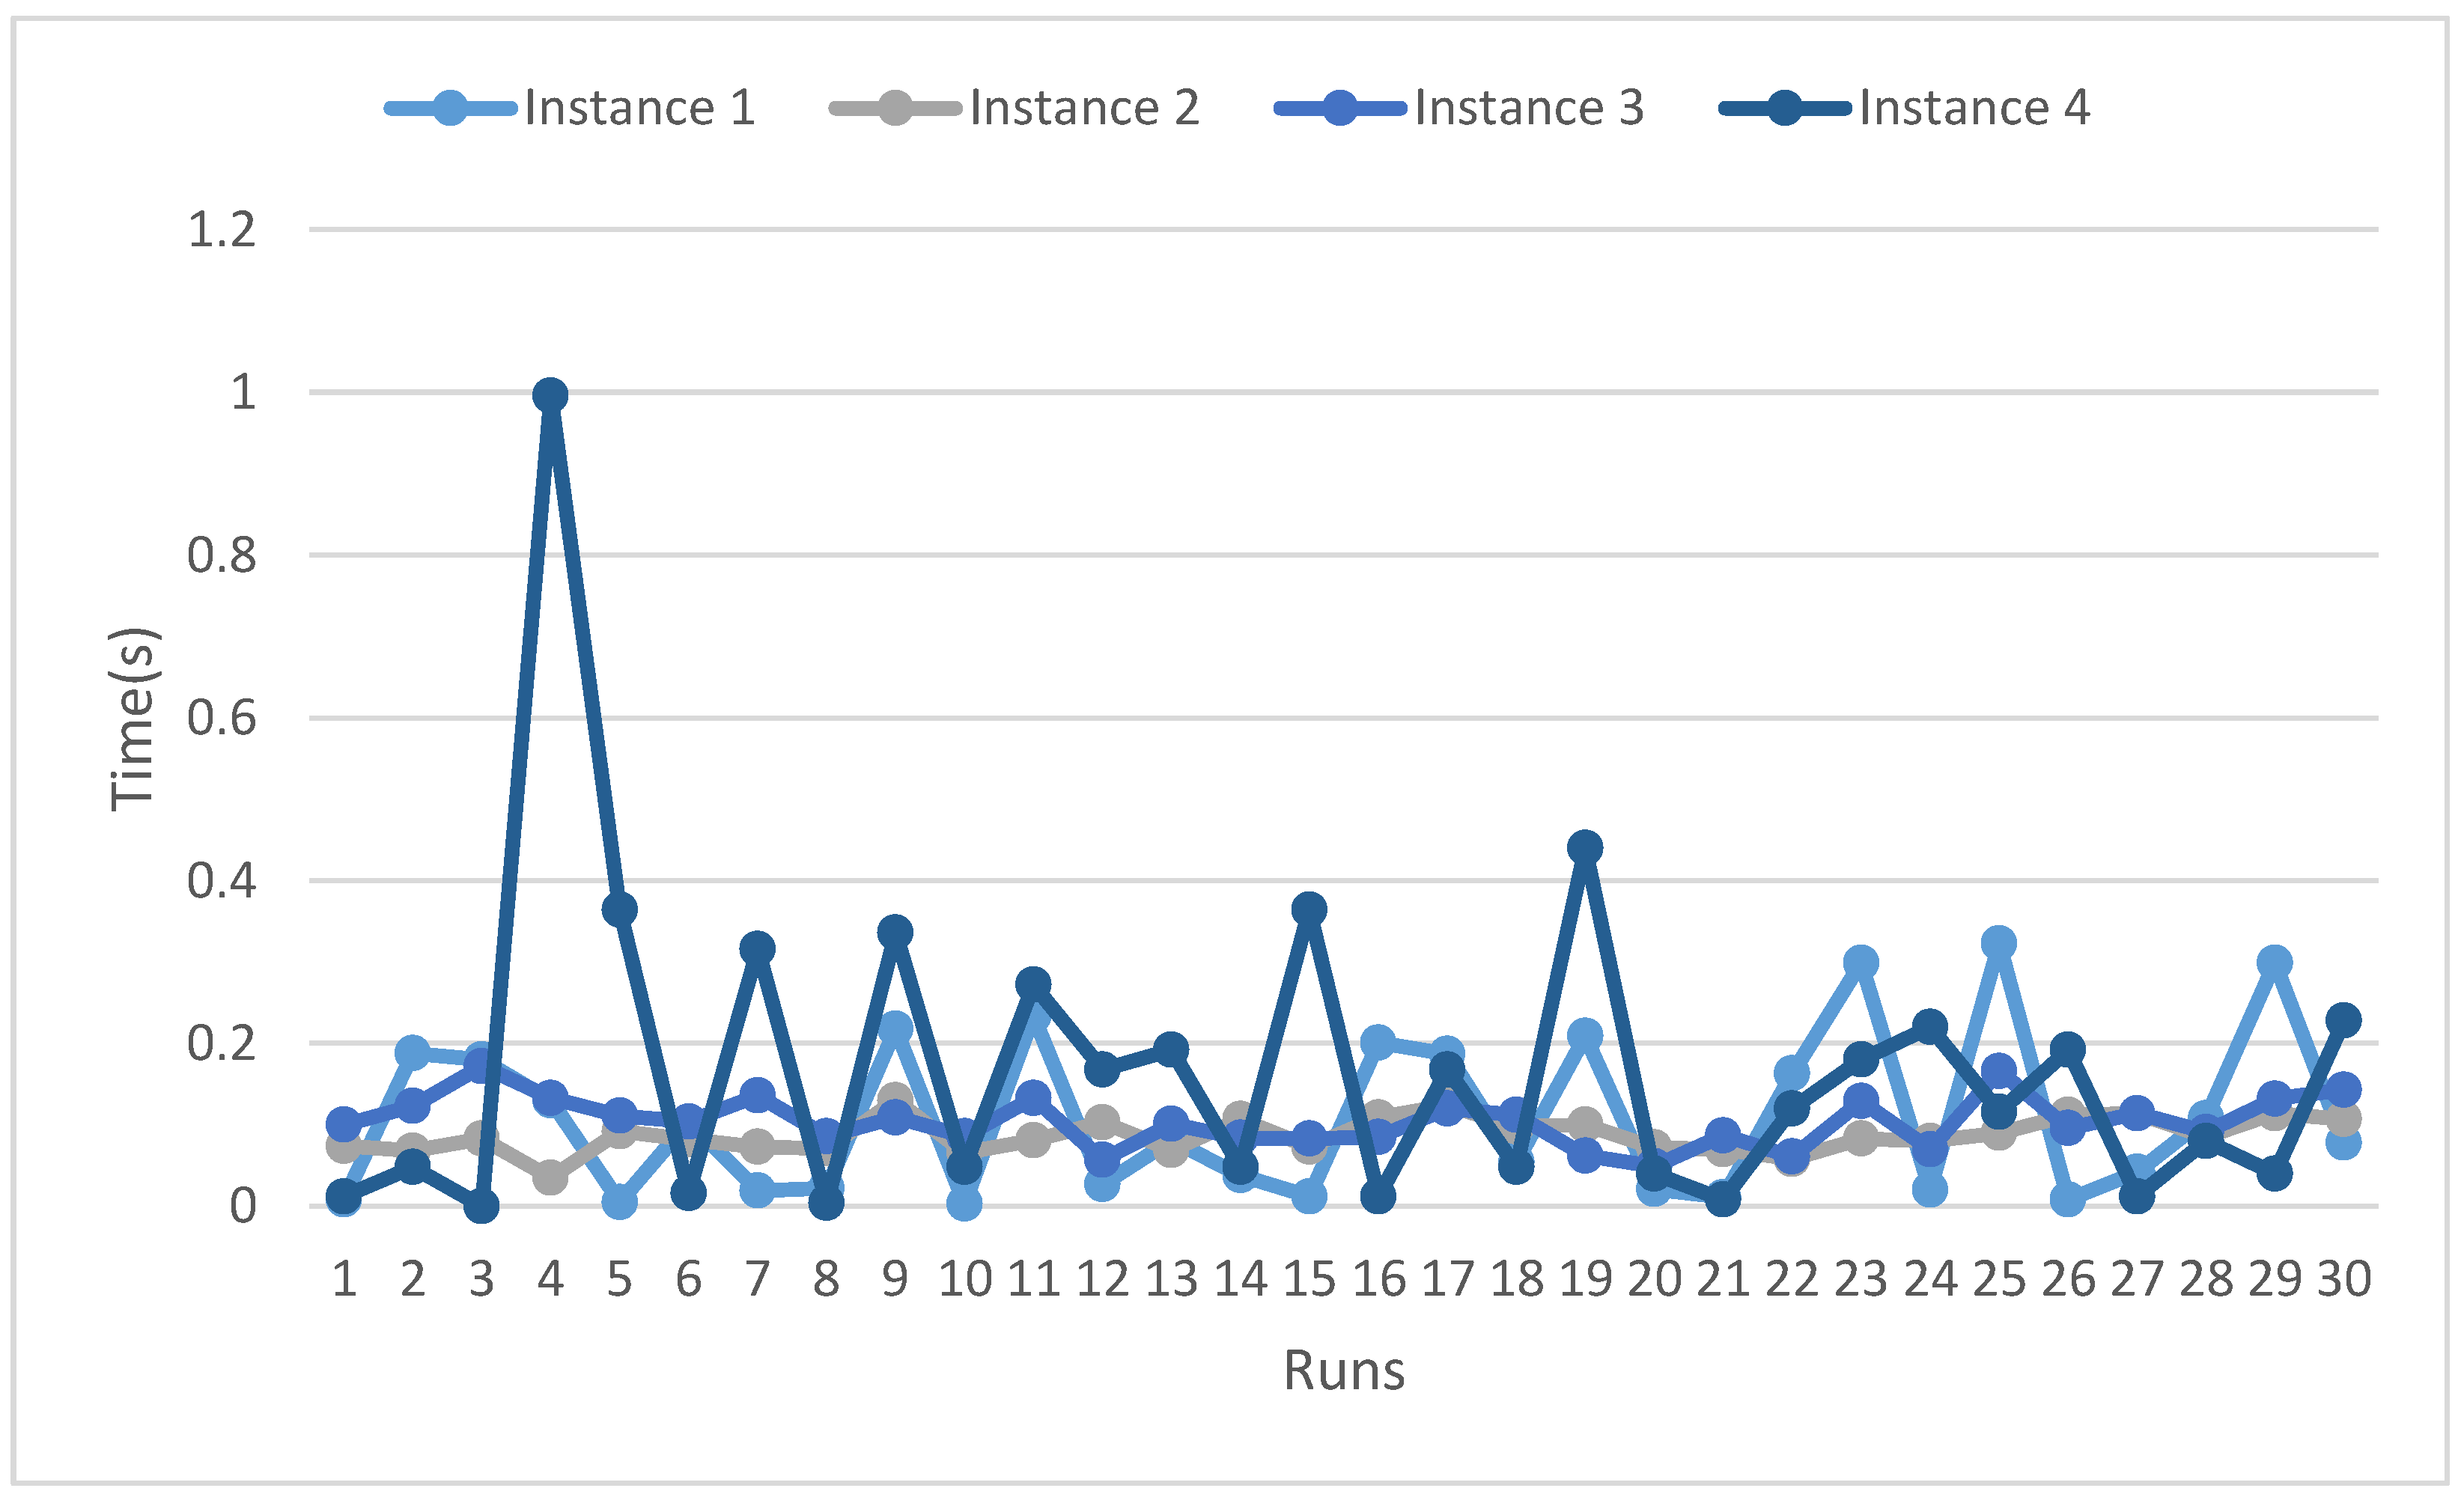Click the Instance 4 legend marker
The image size is (2464, 1500).
coord(1785,108)
